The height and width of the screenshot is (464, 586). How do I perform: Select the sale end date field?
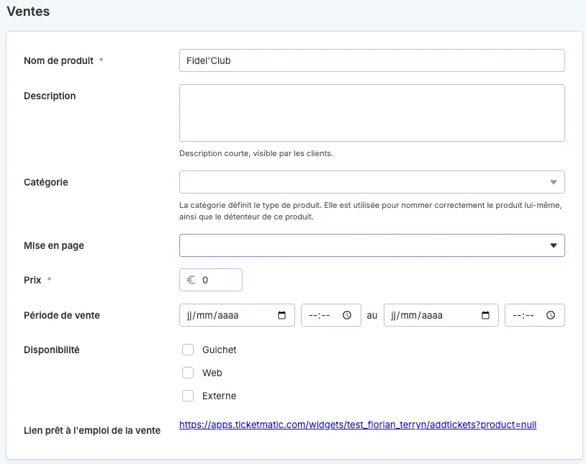pyautogui.click(x=441, y=315)
